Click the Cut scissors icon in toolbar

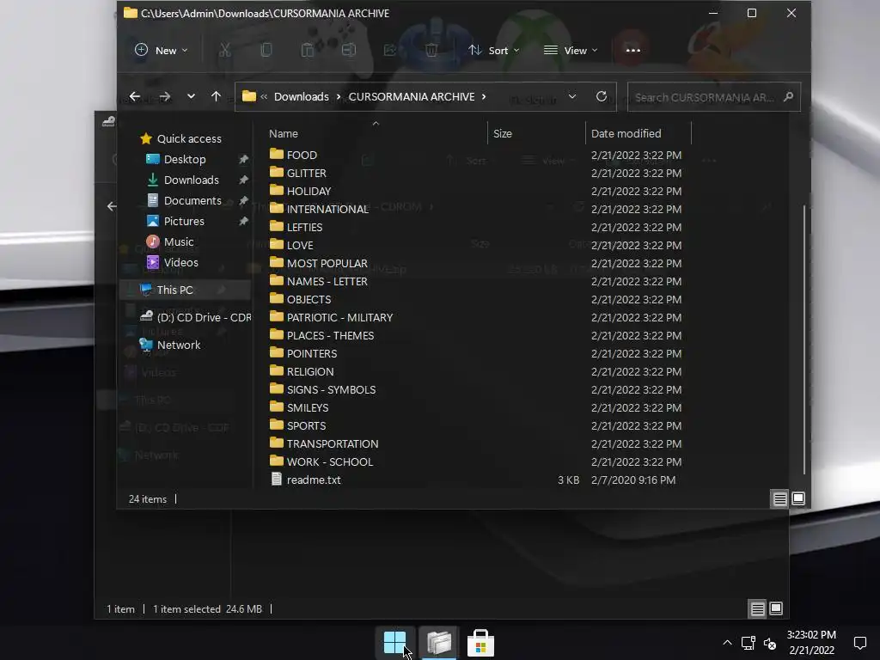(x=224, y=50)
